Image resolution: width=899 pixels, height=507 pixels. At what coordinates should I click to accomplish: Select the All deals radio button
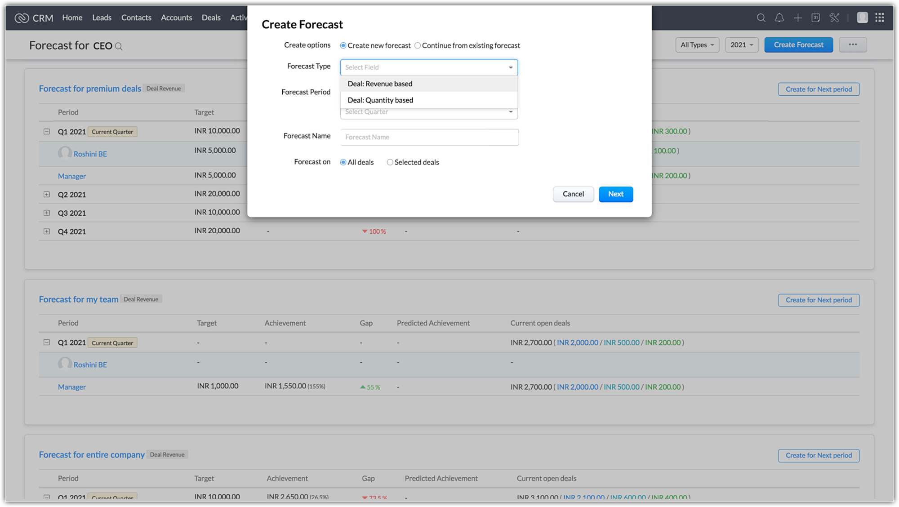[343, 162]
